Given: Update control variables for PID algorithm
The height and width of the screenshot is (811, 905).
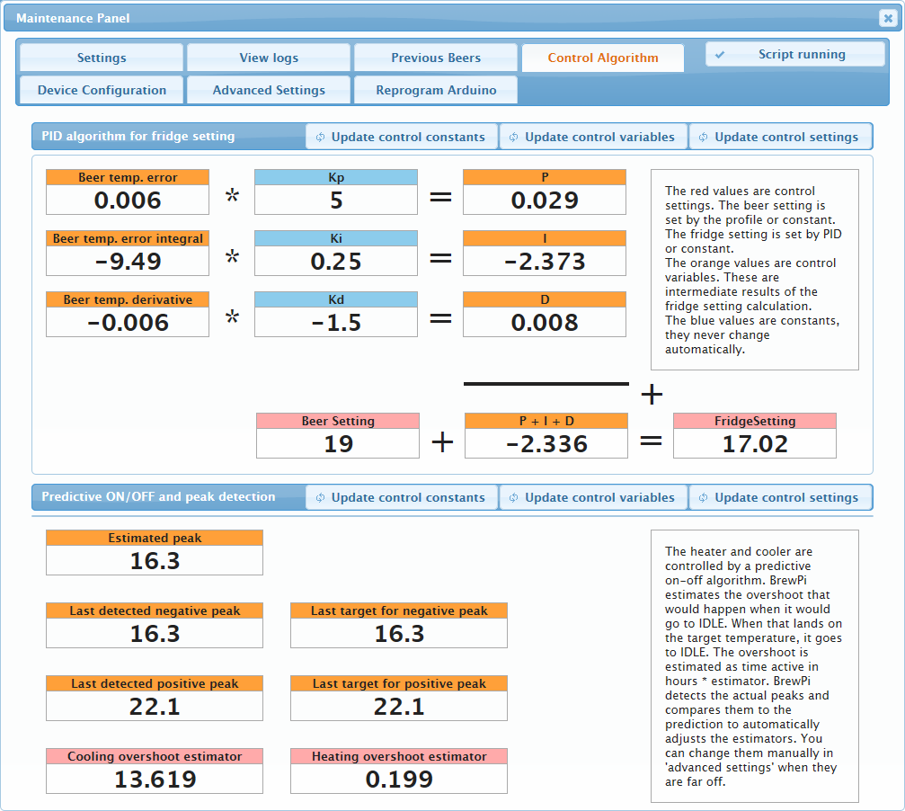Looking at the screenshot, I should [592, 137].
